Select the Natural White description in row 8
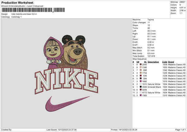The image size is (187, 132). pyautogui.click(x=154, y=84)
